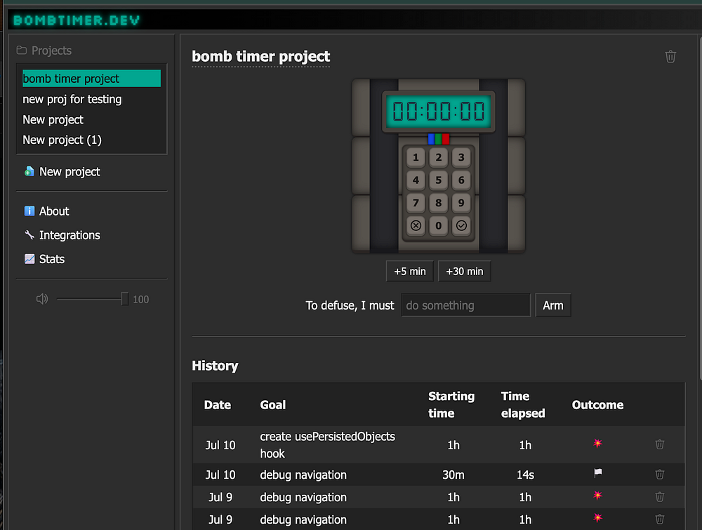702x530 pixels.
Task: Open the Integrations page
Action: pyautogui.click(x=69, y=235)
